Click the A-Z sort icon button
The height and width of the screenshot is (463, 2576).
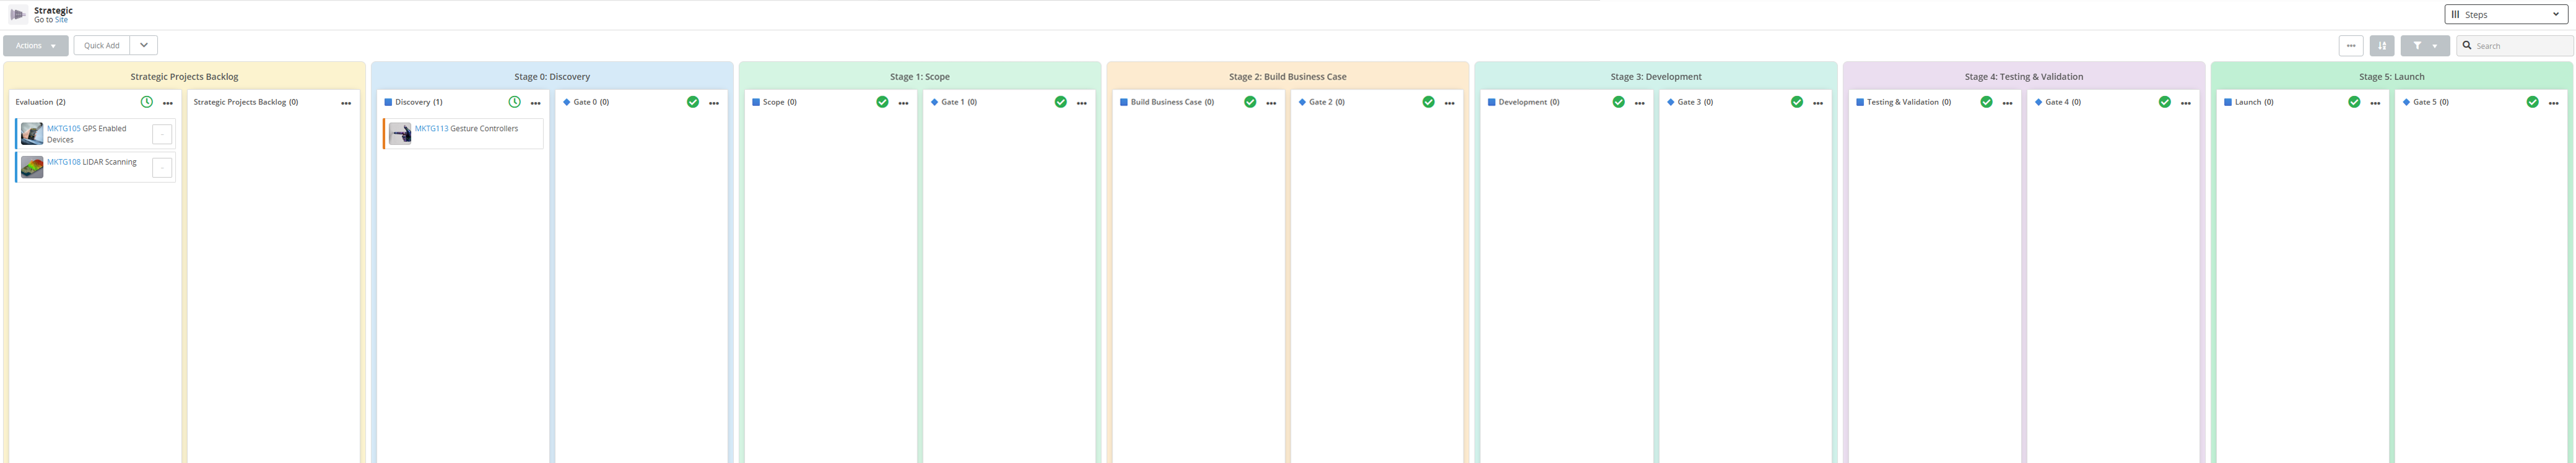[2382, 46]
